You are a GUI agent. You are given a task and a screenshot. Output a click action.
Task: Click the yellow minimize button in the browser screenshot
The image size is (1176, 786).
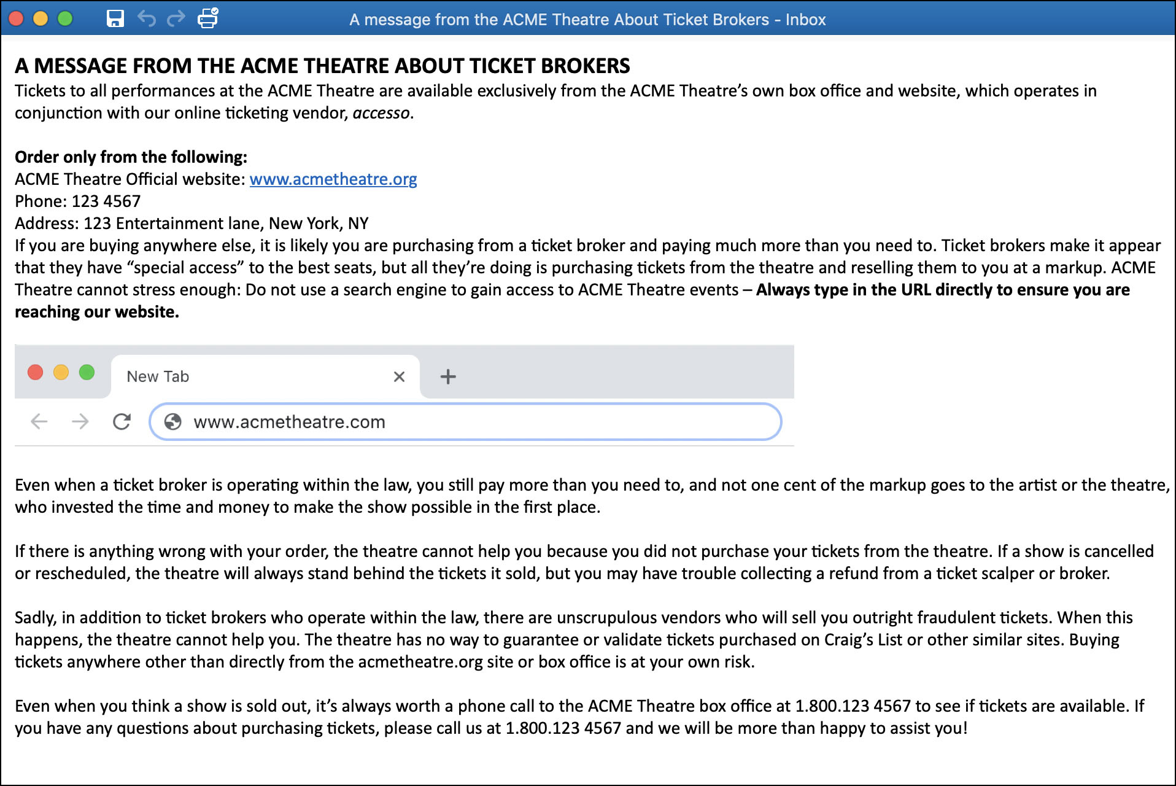[62, 372]
